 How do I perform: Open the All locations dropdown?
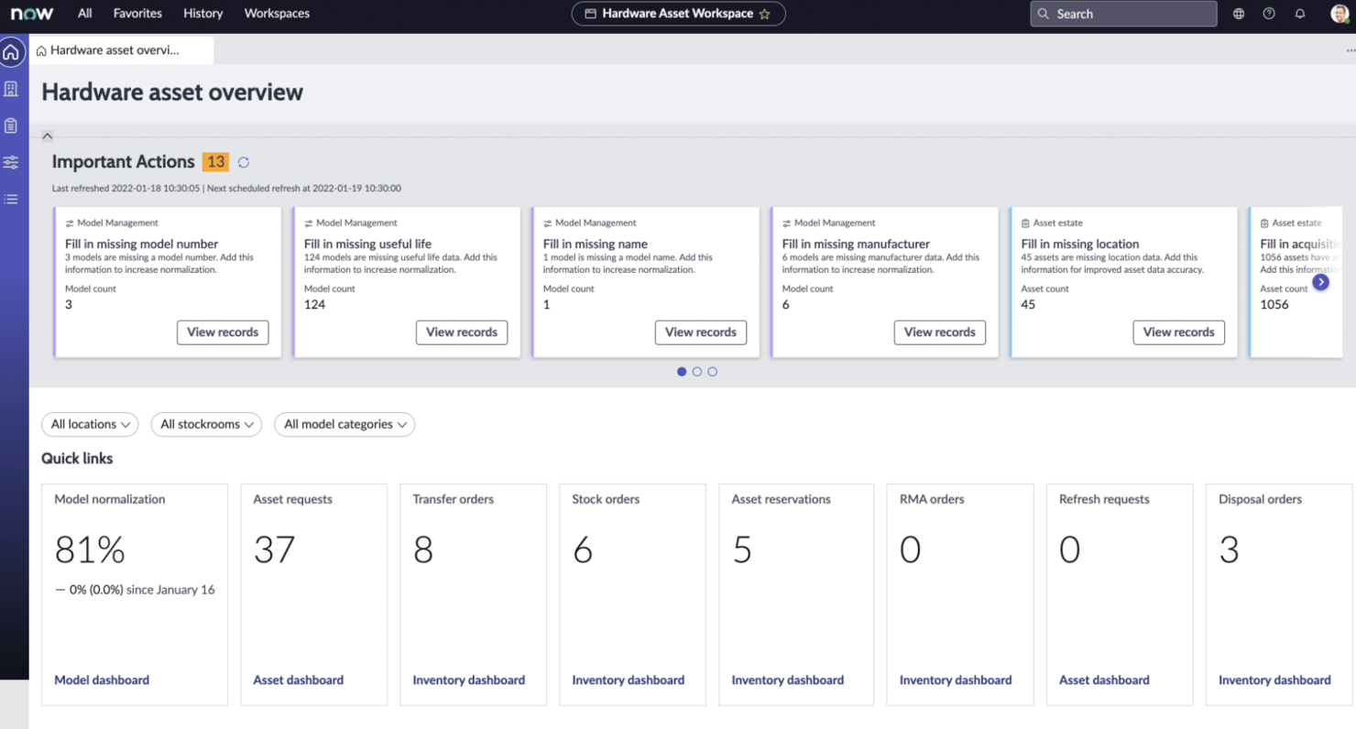[x=89, y=424]
